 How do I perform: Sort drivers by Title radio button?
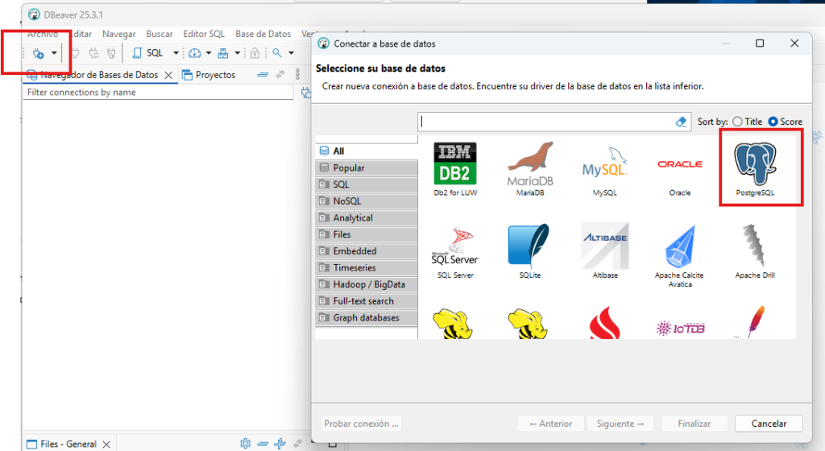pyautogui.click(x=737, y=122)
